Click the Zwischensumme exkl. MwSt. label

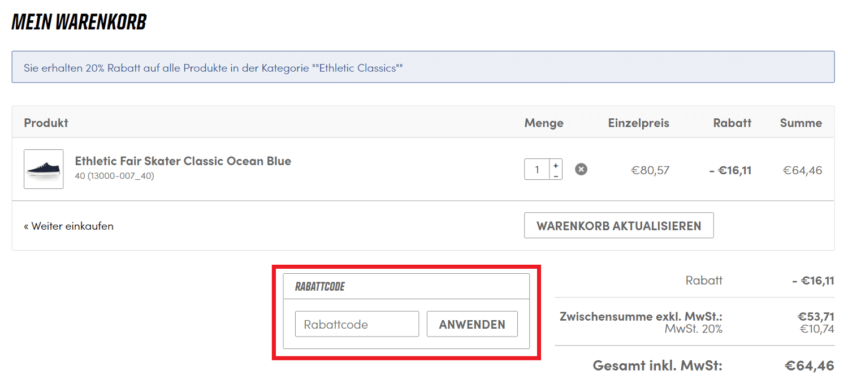tap(641, 316)
